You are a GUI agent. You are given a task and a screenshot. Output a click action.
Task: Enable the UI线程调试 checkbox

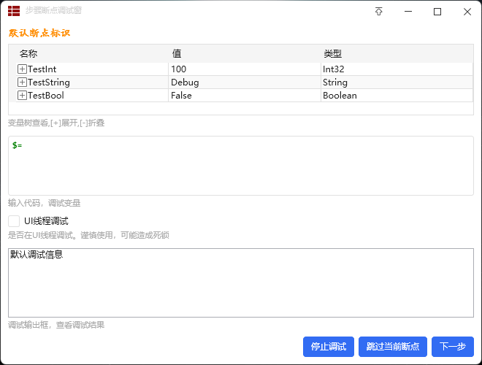(x=14, y=221)
